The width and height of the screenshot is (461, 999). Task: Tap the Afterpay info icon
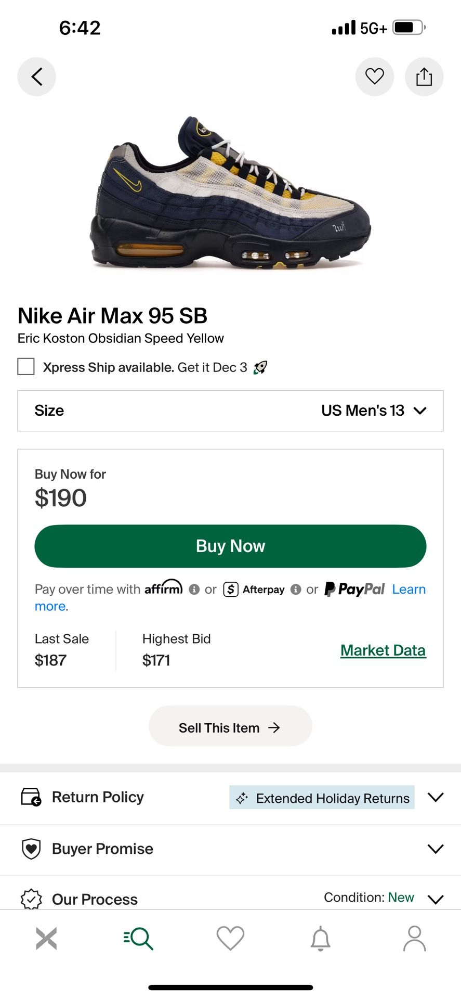pyautogui.click(x=296, y=590)
